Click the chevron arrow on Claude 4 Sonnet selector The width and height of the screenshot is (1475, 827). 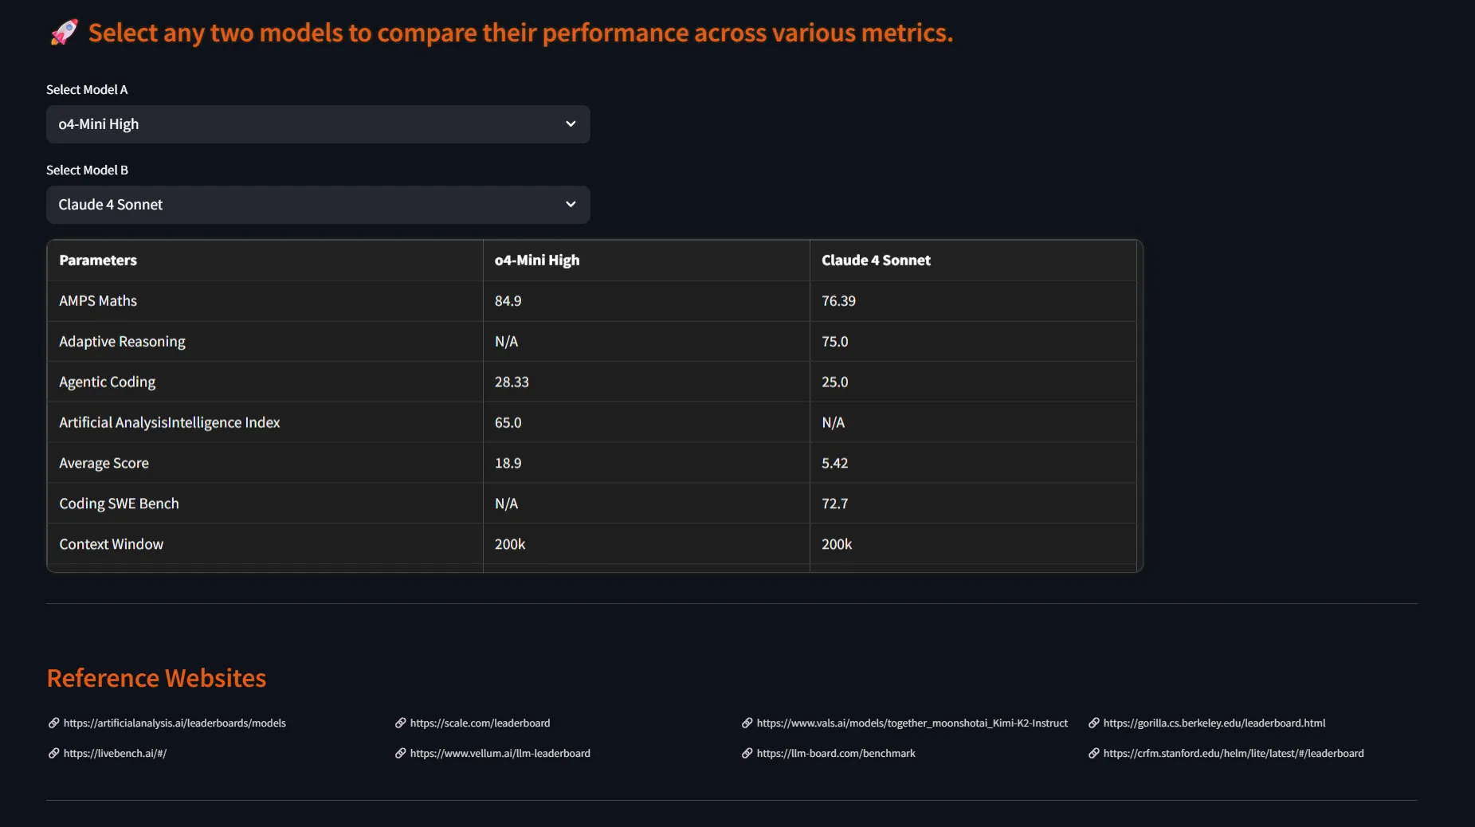point(571,205)
